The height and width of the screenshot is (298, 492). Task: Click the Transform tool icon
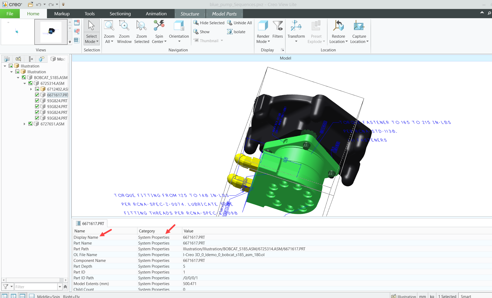[x=296, y=26]
